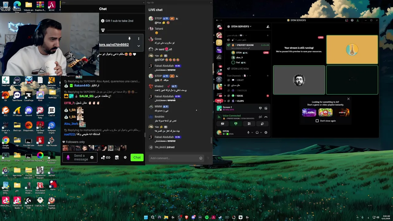This screenshot has height=221, width=393.
Task: Toggle noise suppression in Discord voice panel
Action: tap(260, 117)
